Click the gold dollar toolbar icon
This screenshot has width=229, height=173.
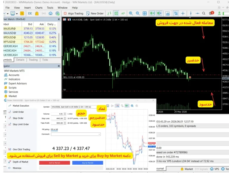point(22,13)
